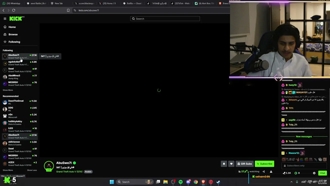
Task: Open DeenTheGreat recommended channel
Action: point(20,102)
